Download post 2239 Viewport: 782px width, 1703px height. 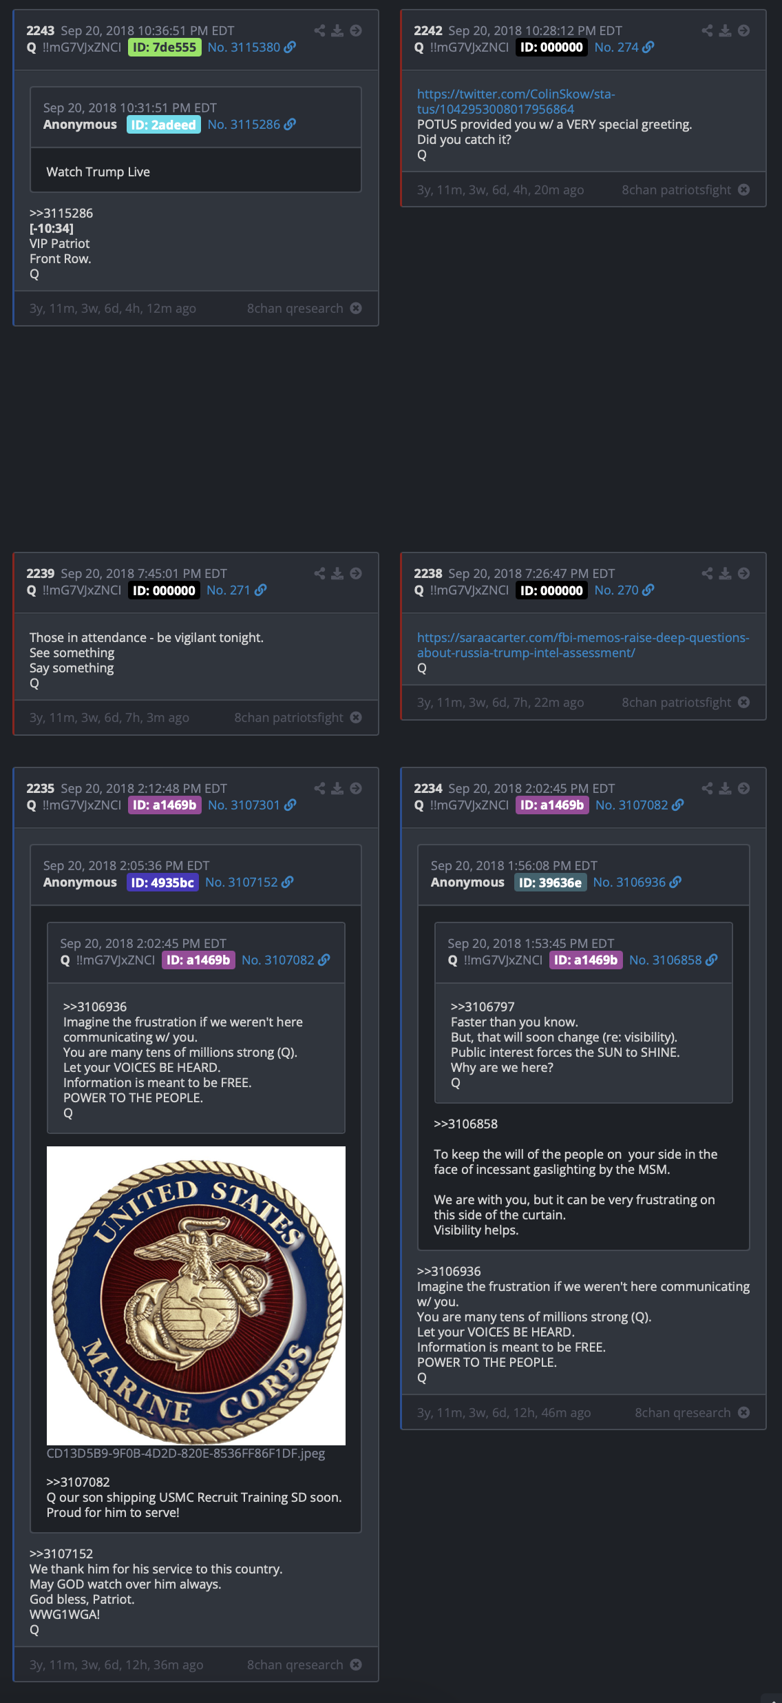(x=337, y=573)
